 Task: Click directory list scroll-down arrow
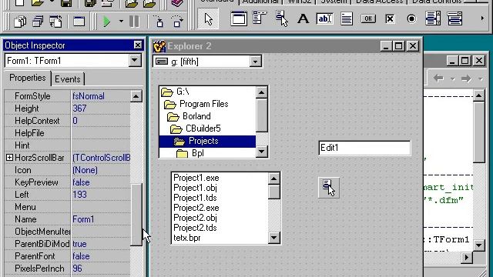(x=262, y=152)
